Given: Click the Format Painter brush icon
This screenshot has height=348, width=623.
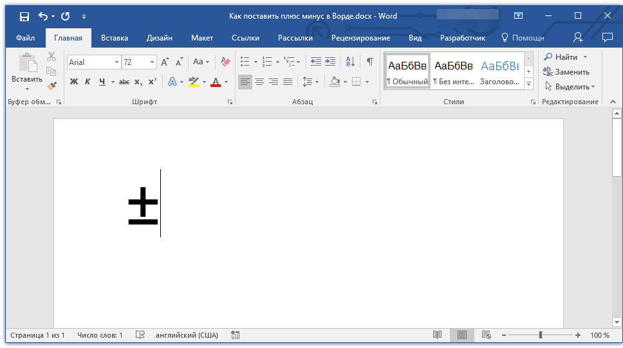Looking at the screenshot, I should click(x=51, y=85).
